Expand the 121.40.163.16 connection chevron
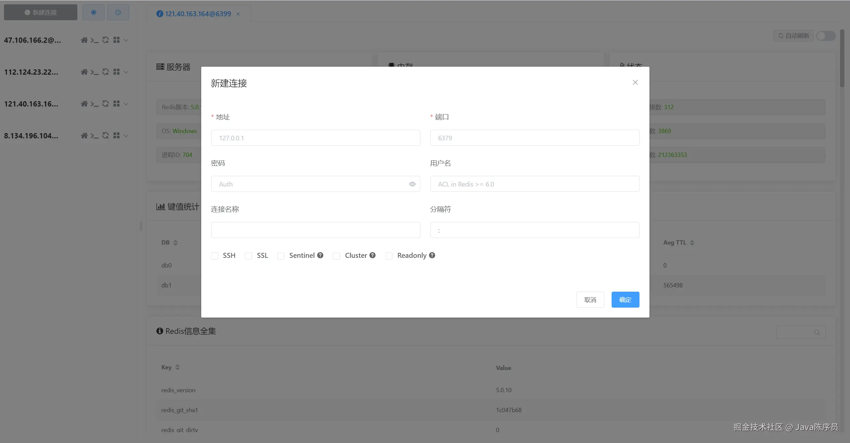This screenshot has height=443, width=850. click(x=126, y=104)
